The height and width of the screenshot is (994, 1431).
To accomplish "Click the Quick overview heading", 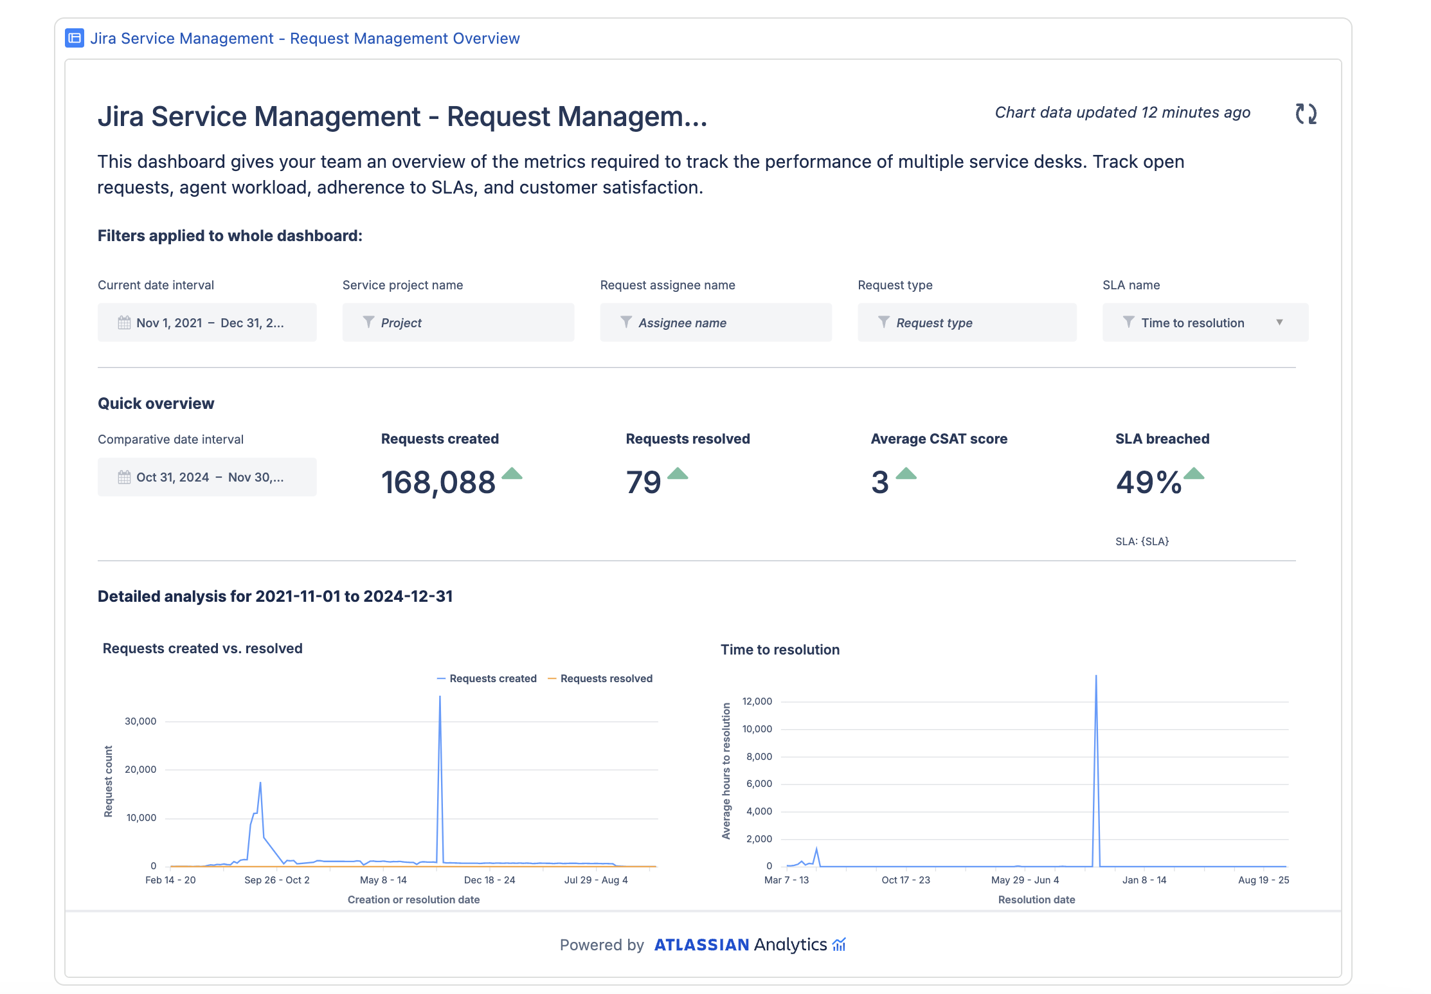I will [156, 403].
